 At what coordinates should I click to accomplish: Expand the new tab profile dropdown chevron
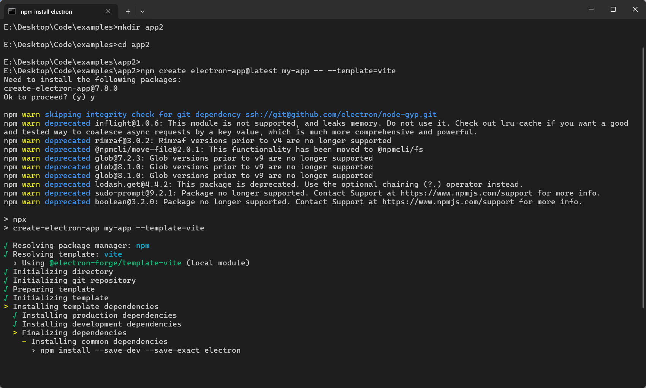(x=142, y=11)
